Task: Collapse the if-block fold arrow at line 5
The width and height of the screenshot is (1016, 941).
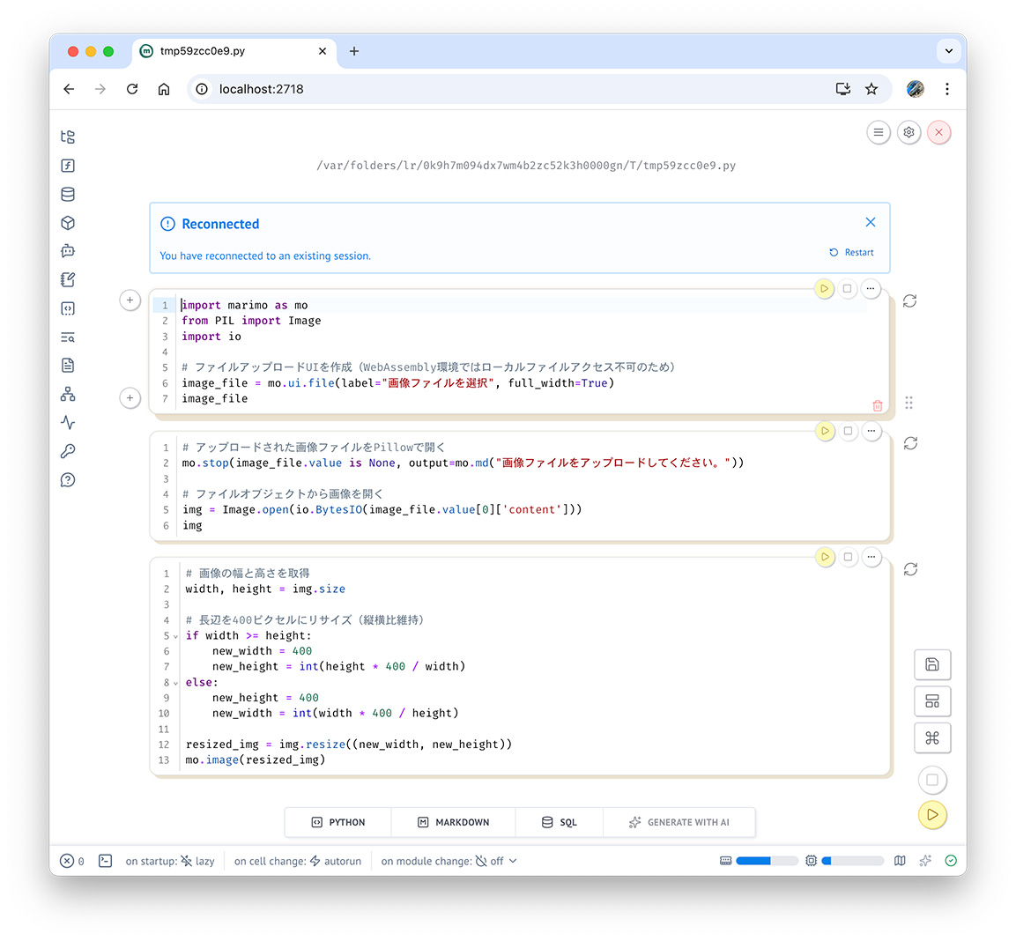Action: coord(175,636)
